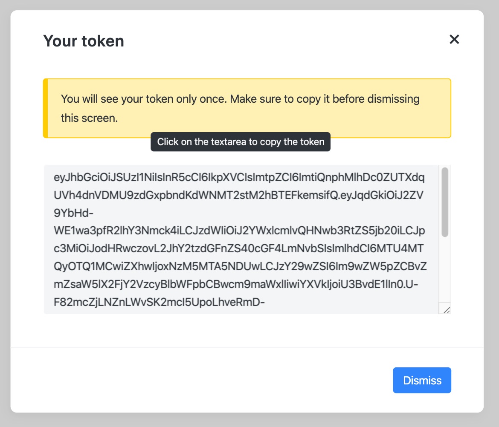This screenshot has width=499, height=427.
Task: Click the yellow left border of the alert
Action: click(x=44, y=108)
